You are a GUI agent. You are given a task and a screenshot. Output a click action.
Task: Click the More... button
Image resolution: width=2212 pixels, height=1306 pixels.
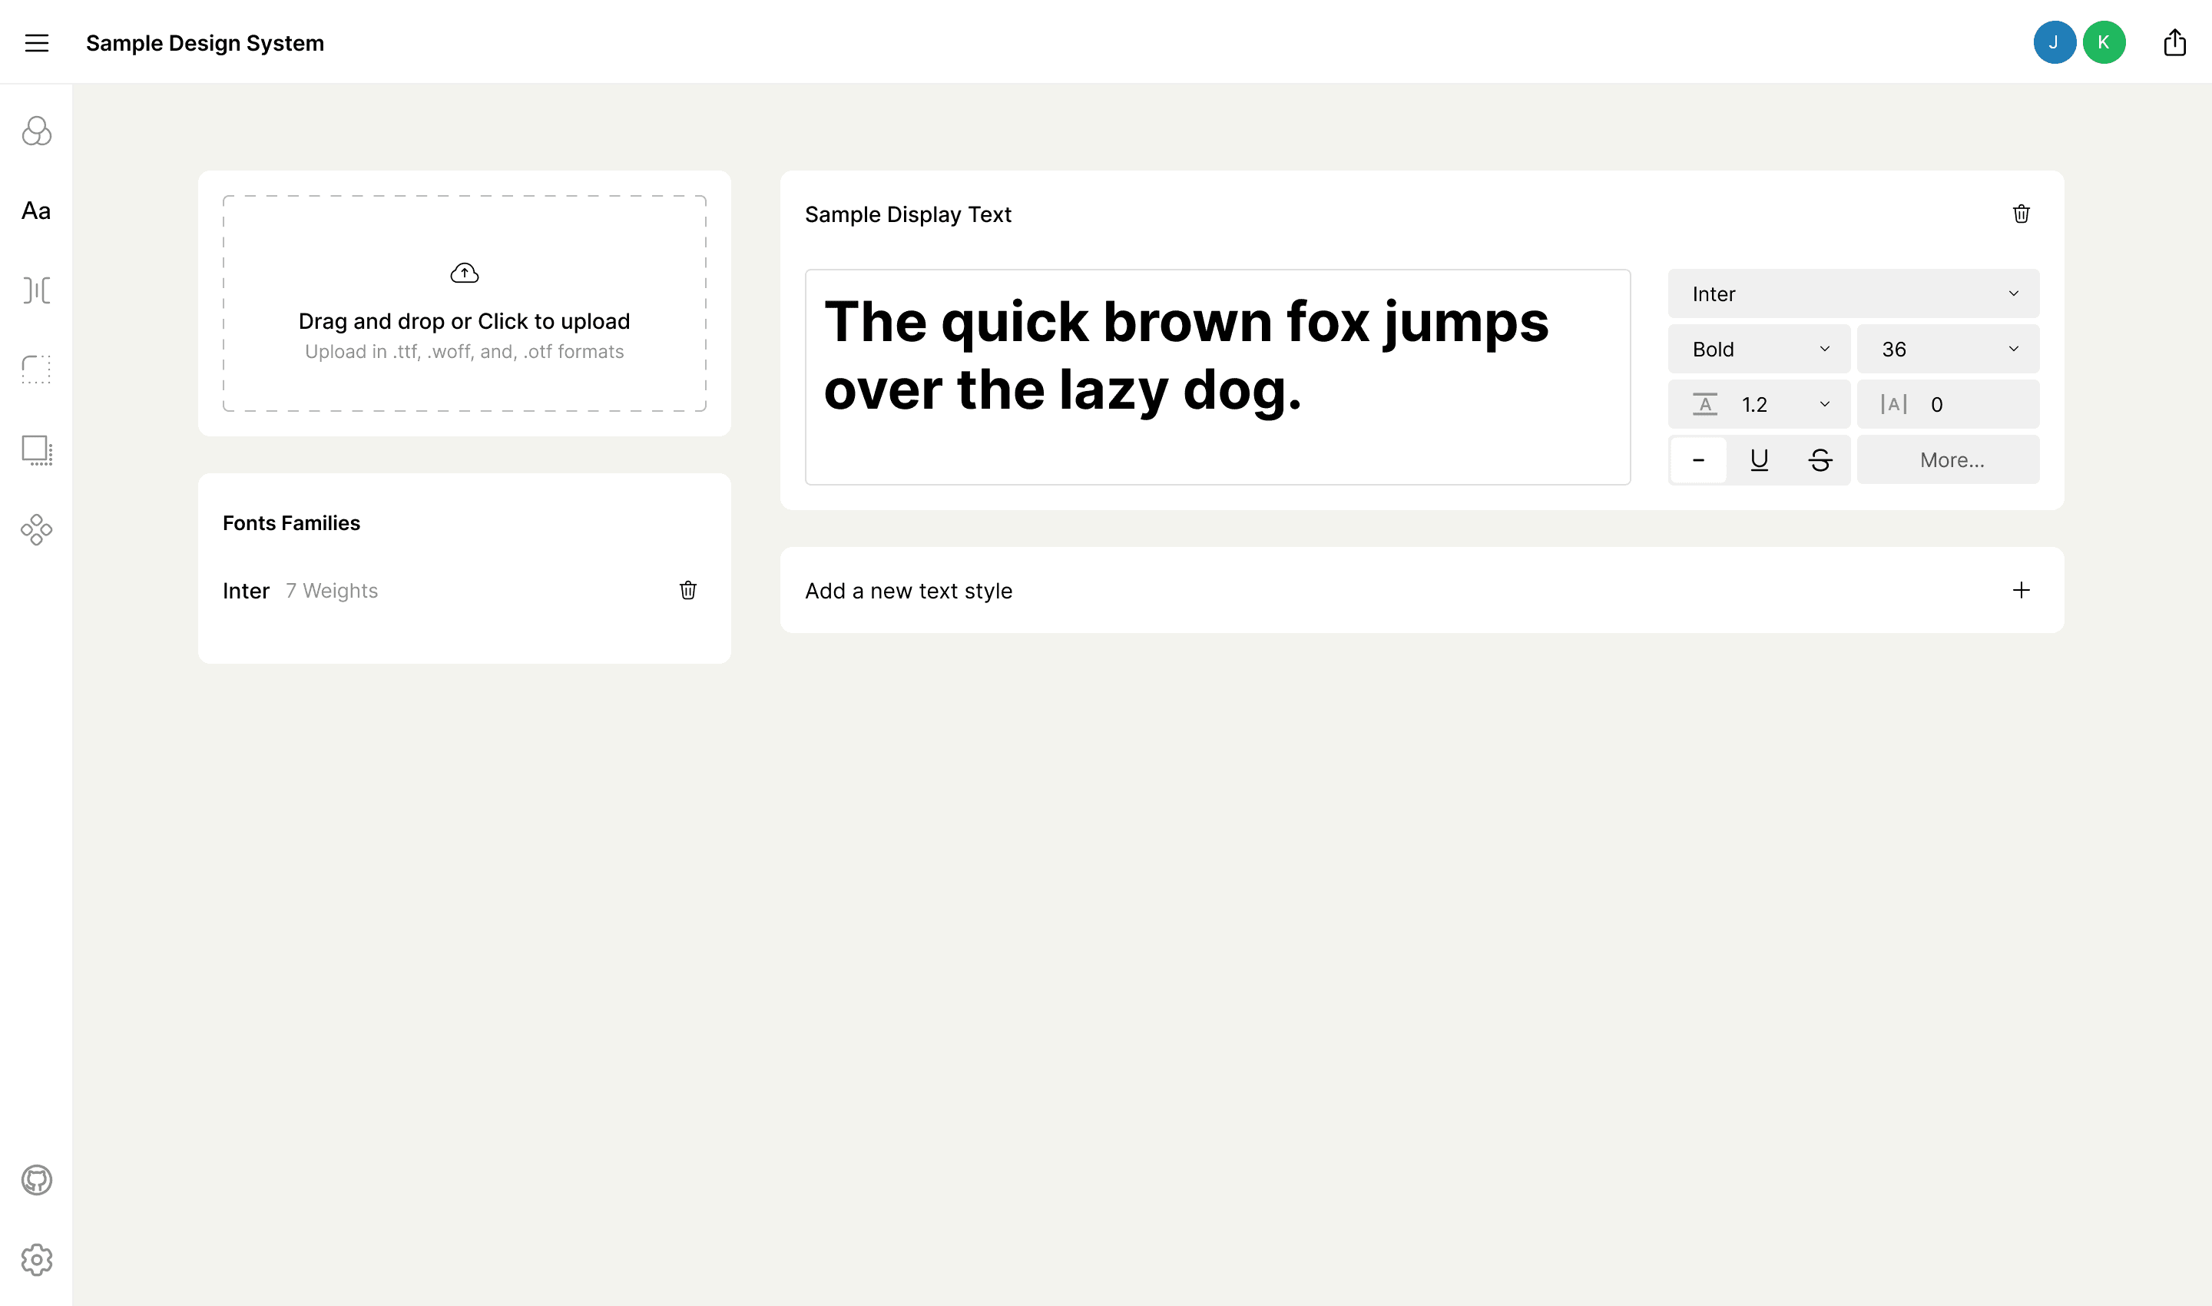pos(1951,460)
